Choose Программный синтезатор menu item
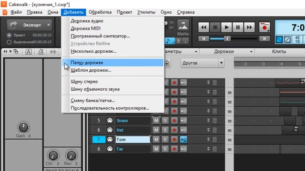Screen dimensions: 305x171 [113, 36]
